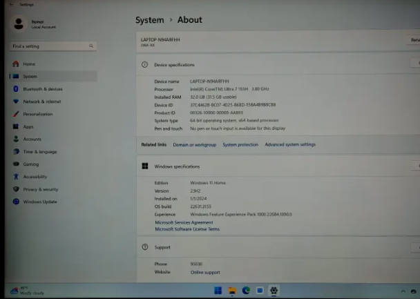The height and width of the screenshot is (299, 420).
Task: Click the Windows 11 Home edition text
Action: (208, 183)
